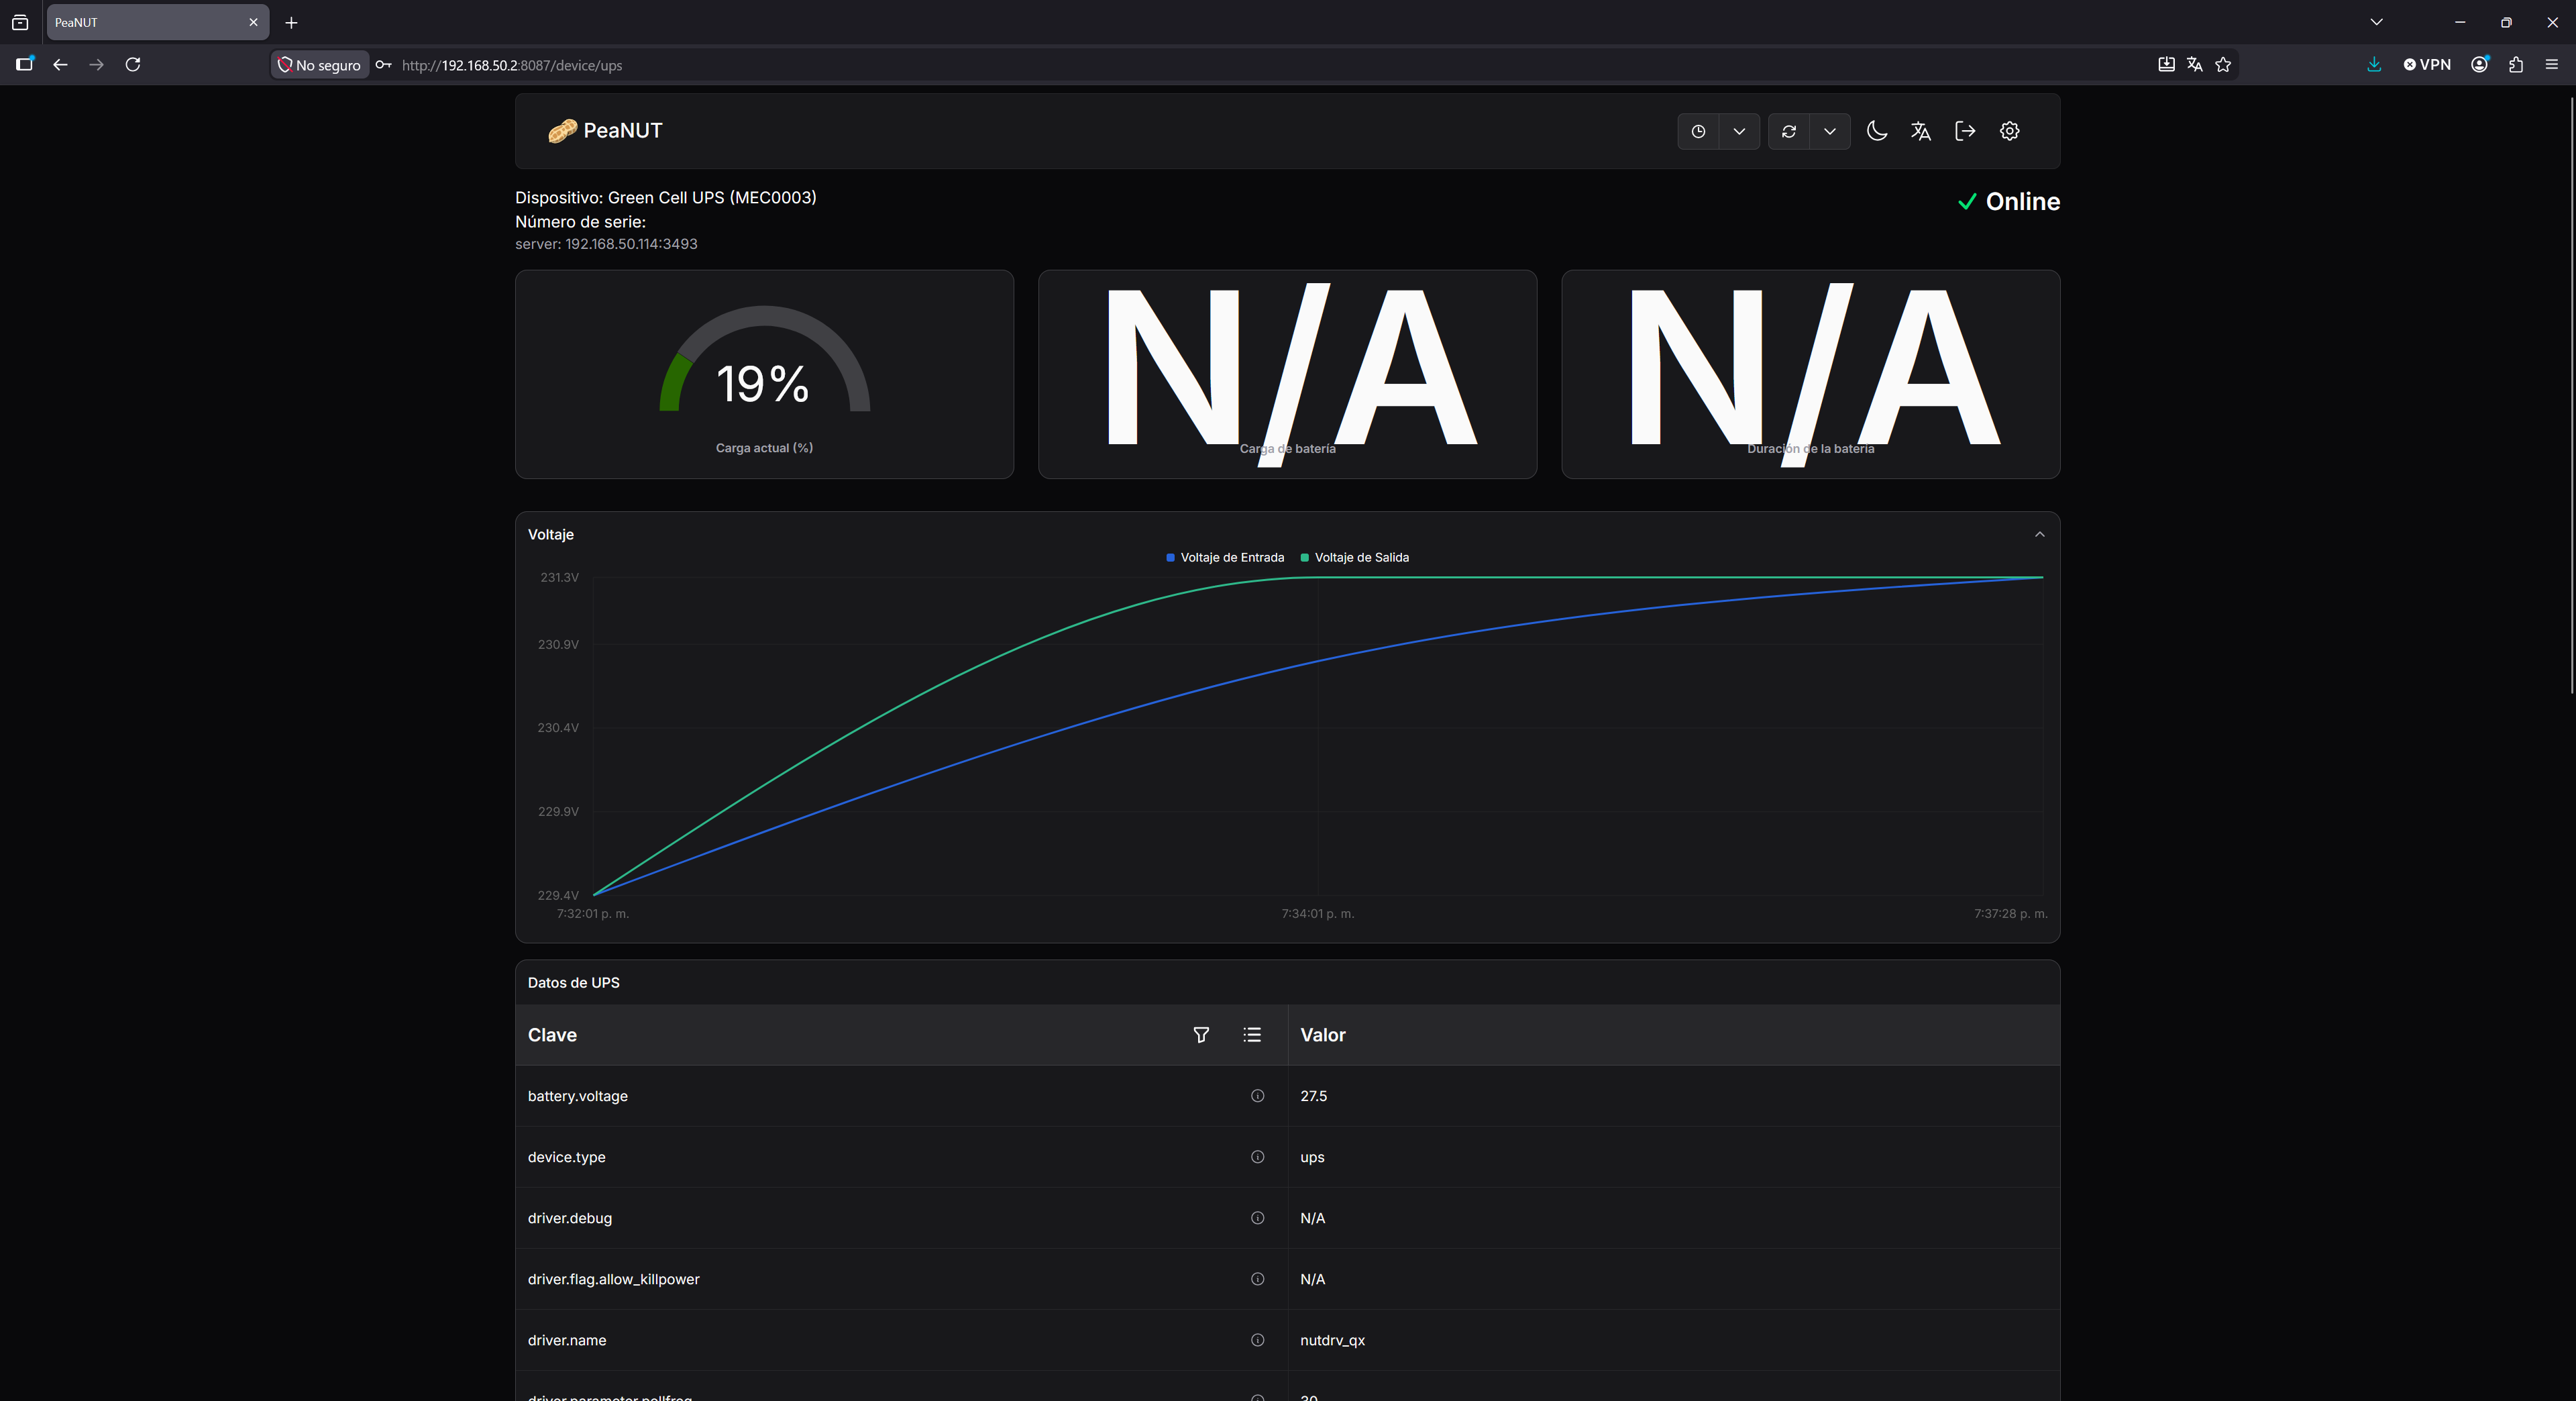The width and height of the screenshot is (2576, 1401).
Task: Click the Online status indicator
Action: (x=2008, y=202)
